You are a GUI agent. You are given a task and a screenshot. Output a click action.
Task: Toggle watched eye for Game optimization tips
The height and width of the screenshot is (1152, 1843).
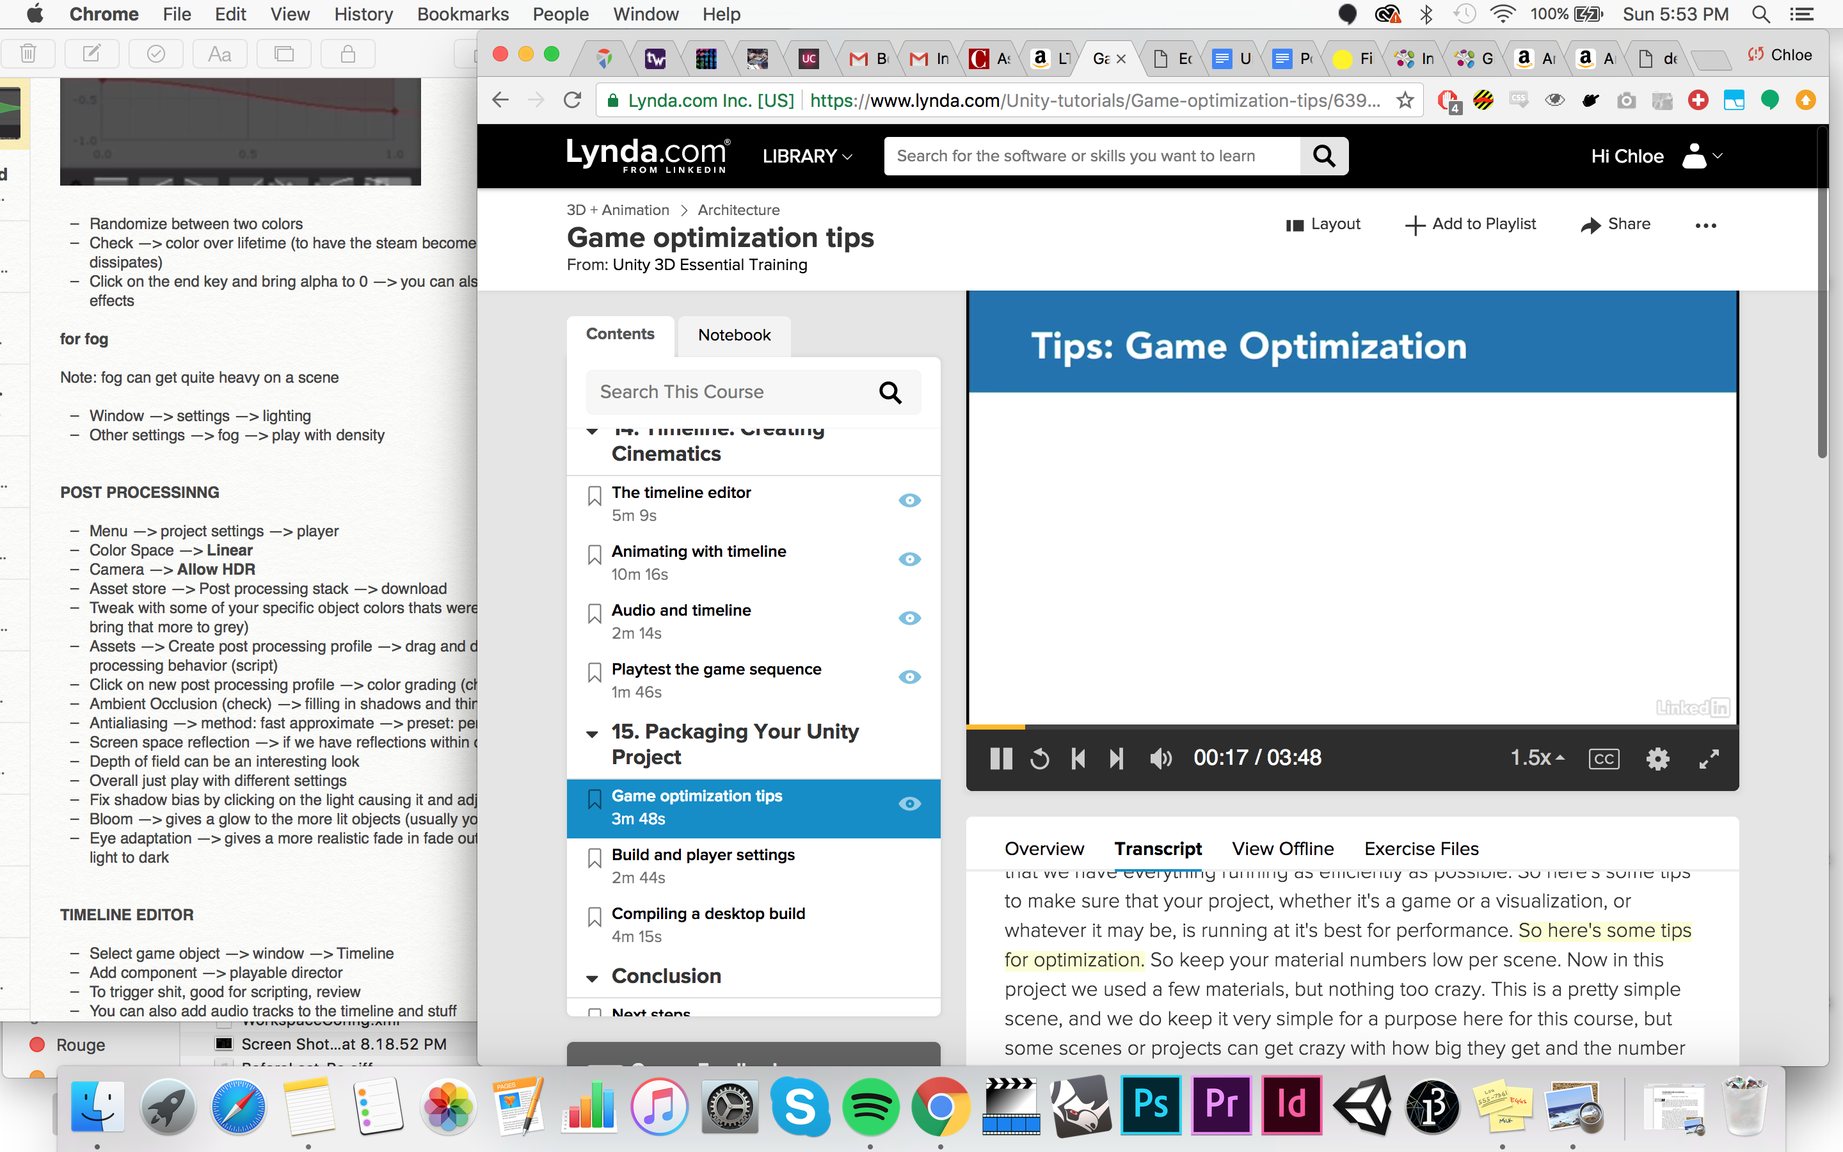(x=909, y=804)
